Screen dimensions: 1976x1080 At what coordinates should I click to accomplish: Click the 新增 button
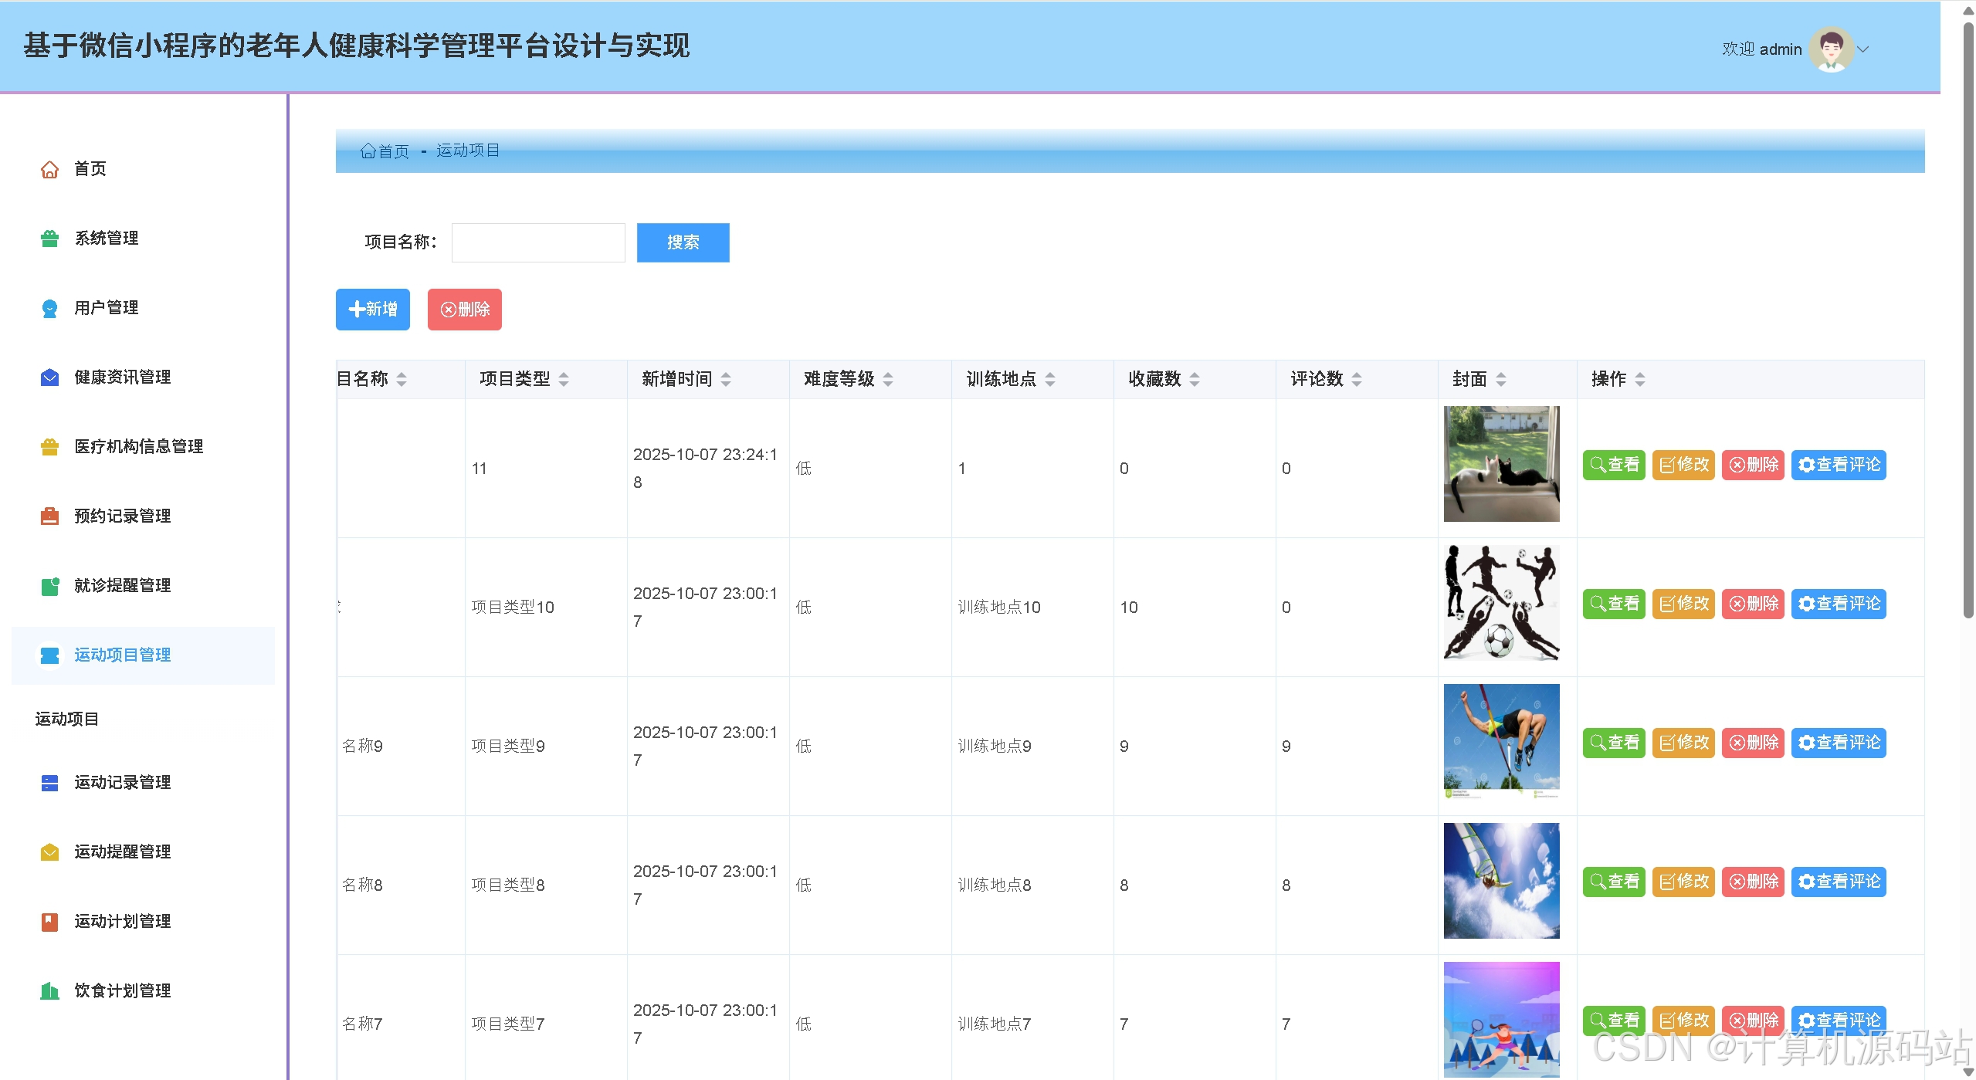click(x=372, y=310)
